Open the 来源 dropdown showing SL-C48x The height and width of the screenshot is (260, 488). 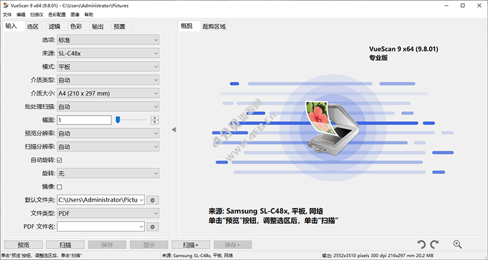point(107,53)
